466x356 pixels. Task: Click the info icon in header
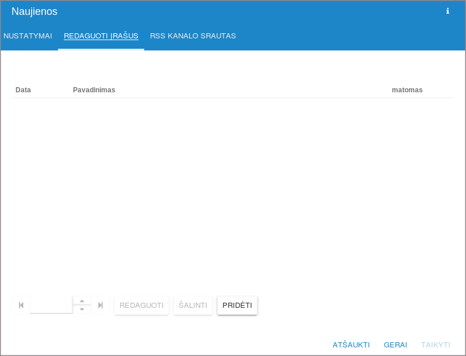[x=448, y=11]
